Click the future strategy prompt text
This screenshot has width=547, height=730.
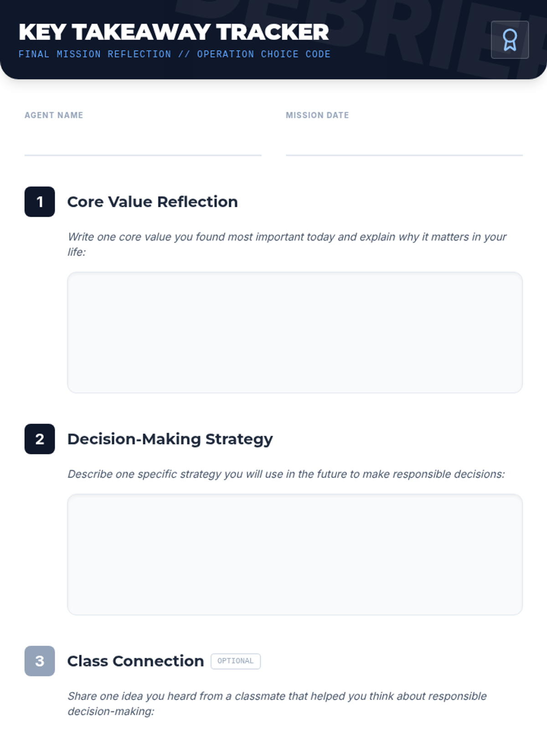pyautogui.click(x=286, y=474)
